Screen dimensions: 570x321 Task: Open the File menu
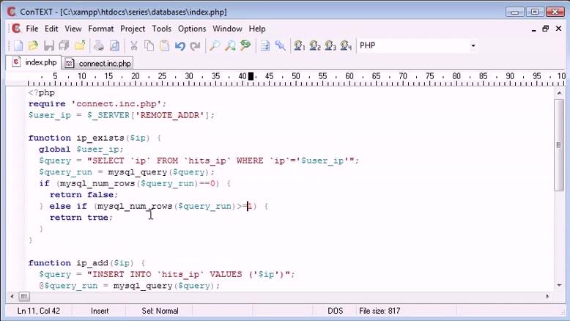coord(32,29)
